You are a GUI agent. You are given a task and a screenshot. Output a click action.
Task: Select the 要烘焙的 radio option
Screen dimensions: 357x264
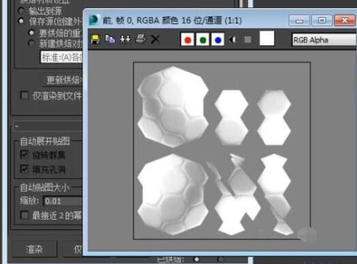click(31, 33)
